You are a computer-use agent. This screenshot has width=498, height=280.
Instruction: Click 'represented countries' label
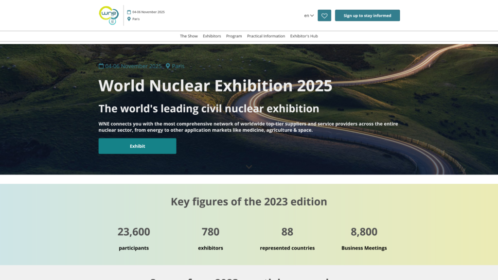pos(287,248)
